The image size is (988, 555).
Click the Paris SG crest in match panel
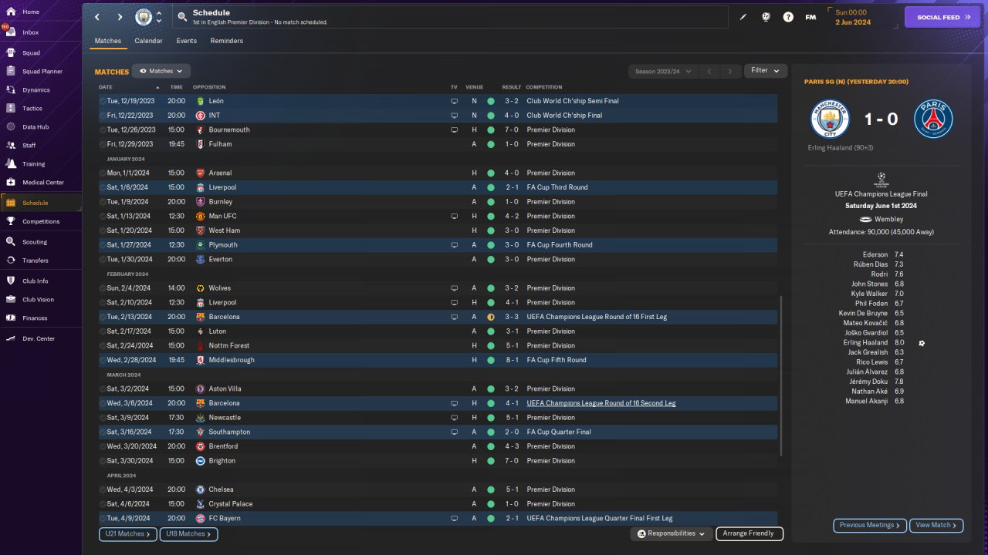(x=933, y=119)
